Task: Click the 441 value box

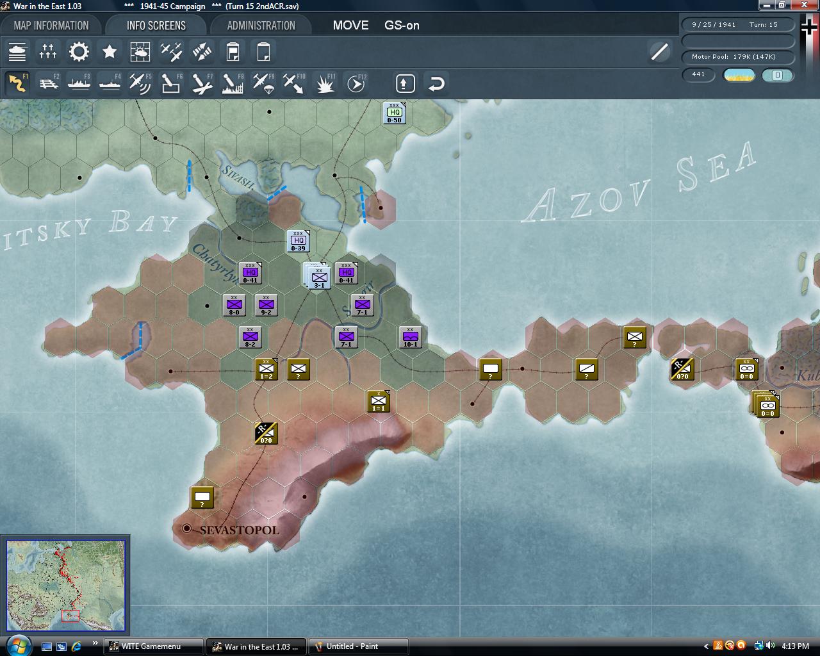Action: tap(699, 75)
